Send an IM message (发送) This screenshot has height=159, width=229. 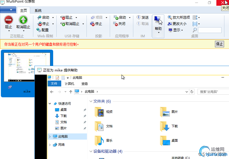pyautogui.click(x=143, y=18)
